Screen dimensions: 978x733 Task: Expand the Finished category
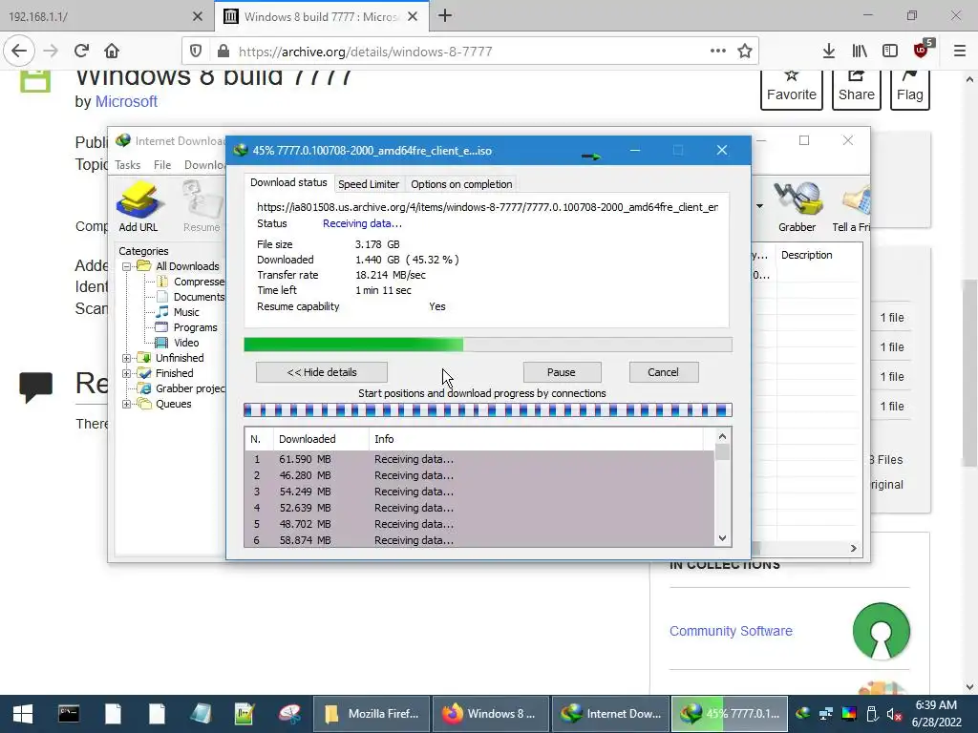pos(127,373)
